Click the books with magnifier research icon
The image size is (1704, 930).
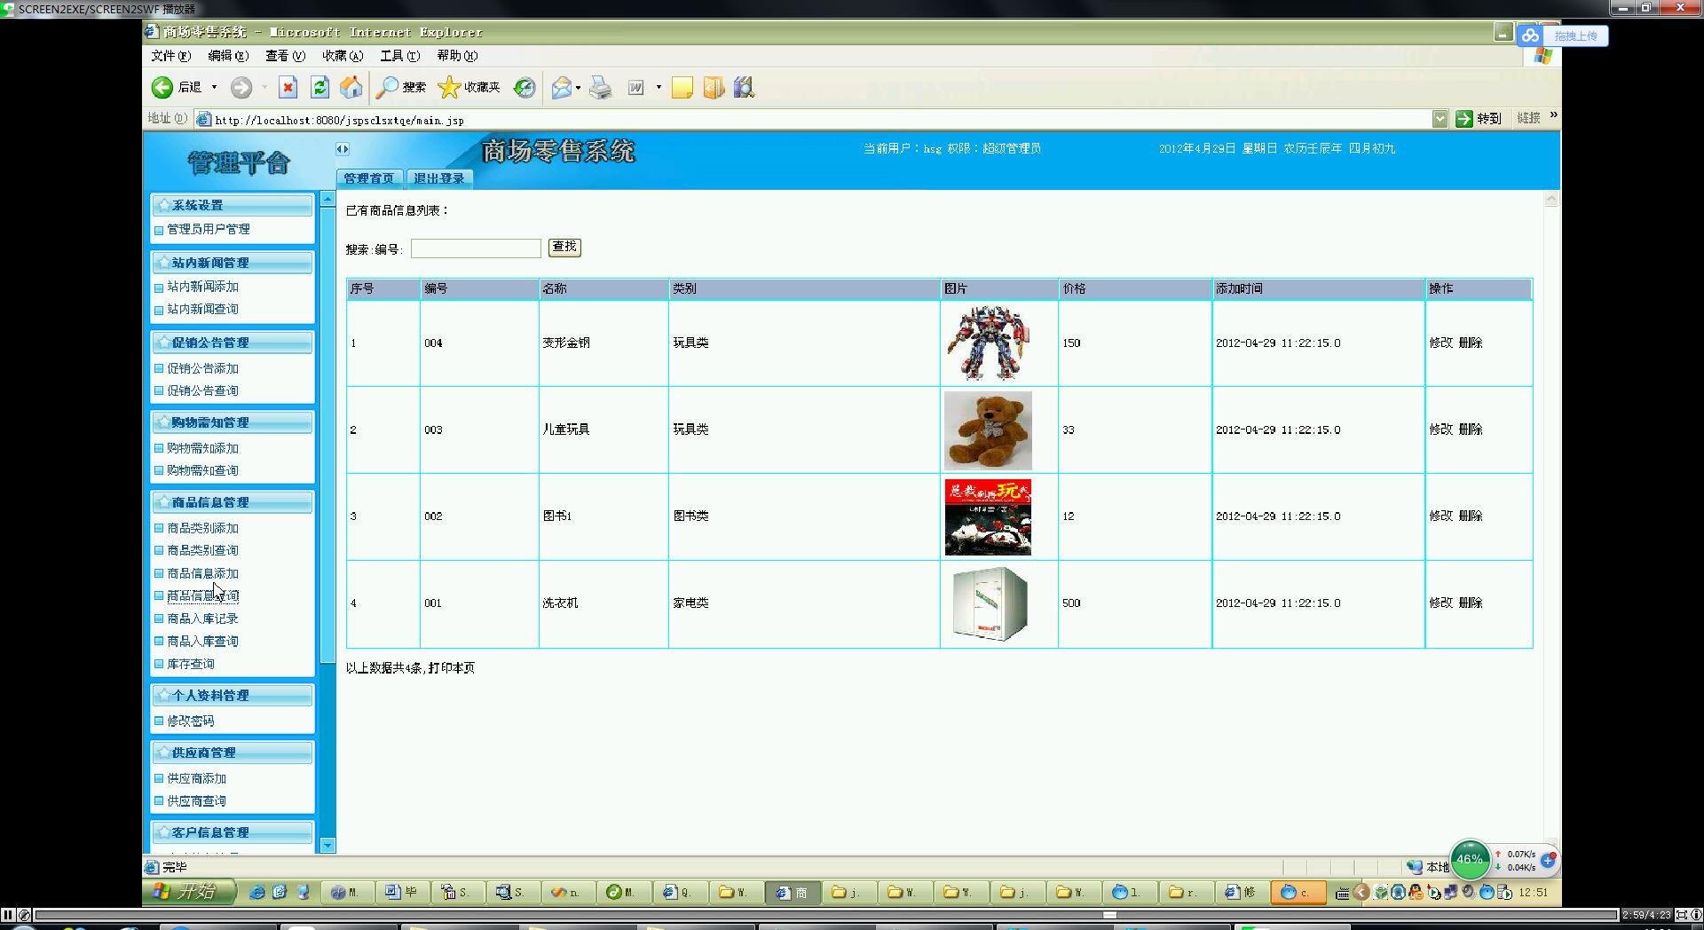pyautogui.click(x=744, y=87)
